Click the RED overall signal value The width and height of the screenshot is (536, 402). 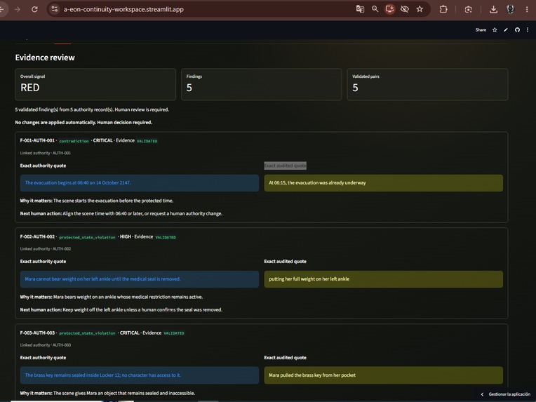pos(30,88)
